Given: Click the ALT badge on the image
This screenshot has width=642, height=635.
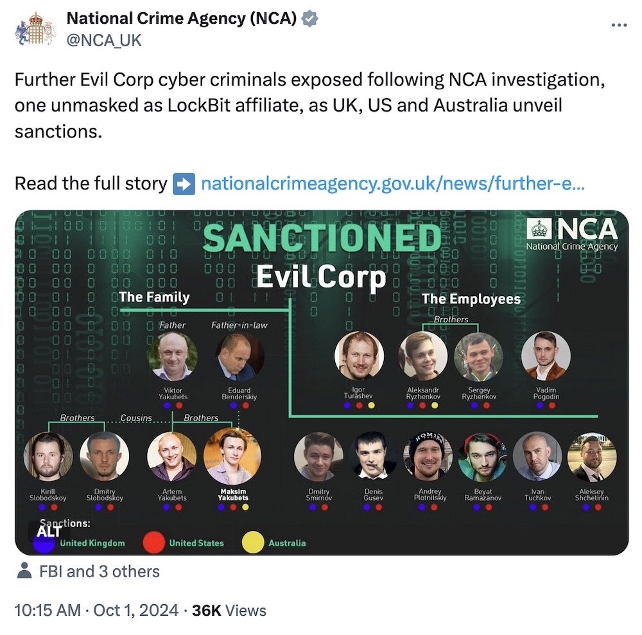Looking at the screenshot, I should coord(48,532).
